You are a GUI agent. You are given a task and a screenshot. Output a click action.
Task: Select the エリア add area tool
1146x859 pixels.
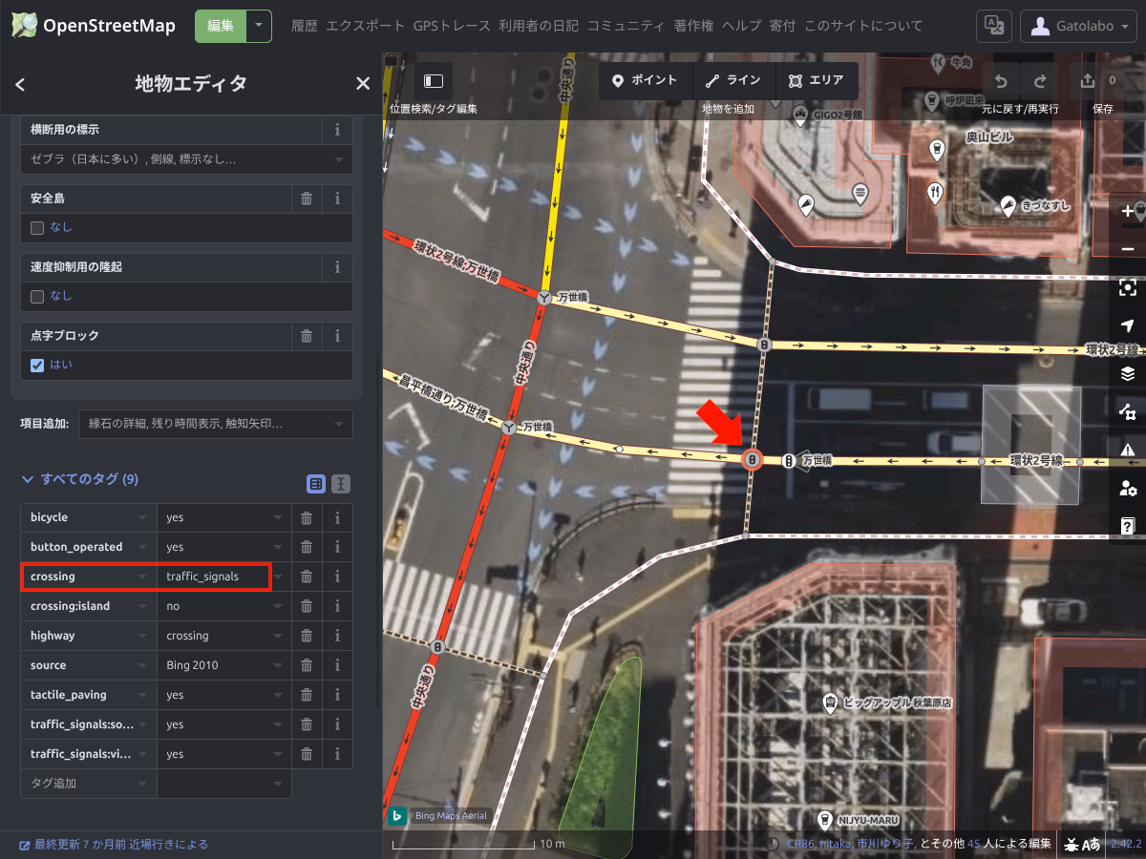tap(817, 81)
